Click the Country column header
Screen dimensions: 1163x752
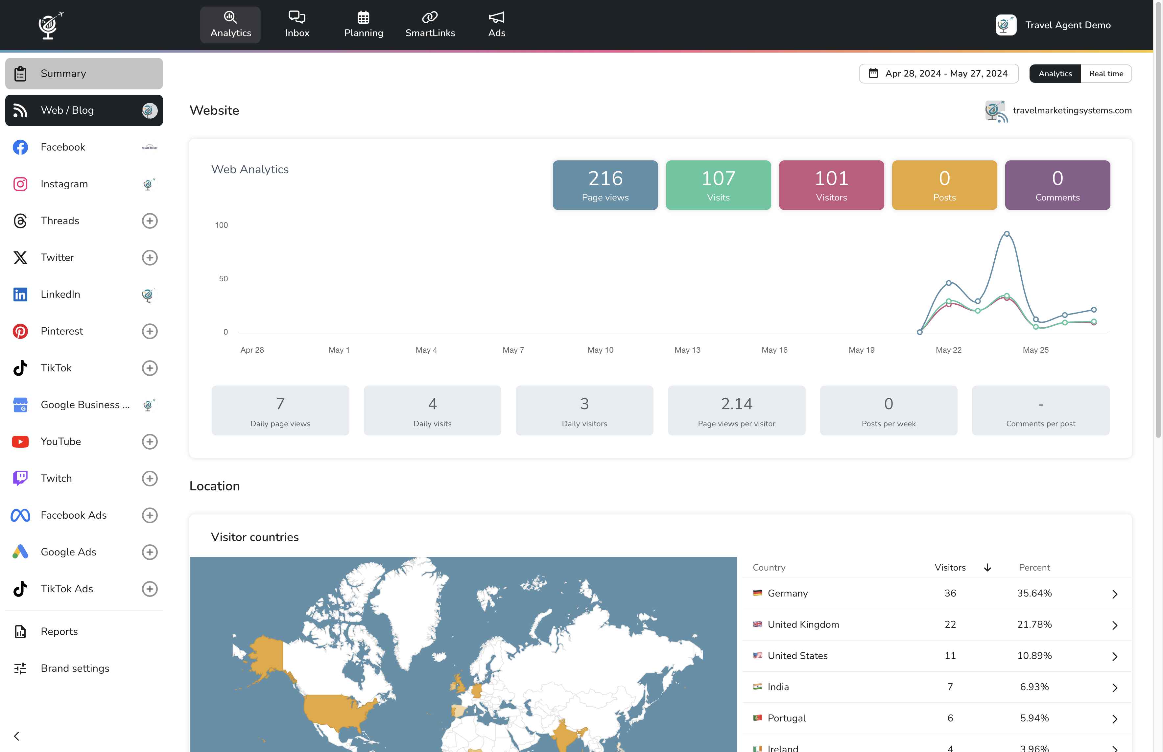click(x=769, y=567)
